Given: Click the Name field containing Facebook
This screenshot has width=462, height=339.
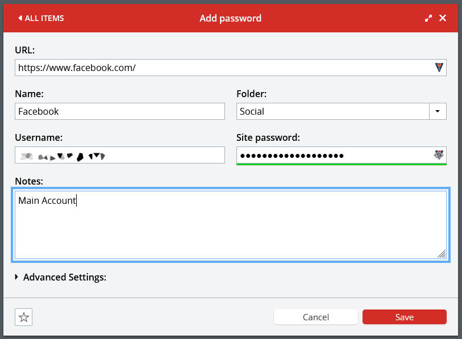Looking at the screenshot, I should 120,111.
